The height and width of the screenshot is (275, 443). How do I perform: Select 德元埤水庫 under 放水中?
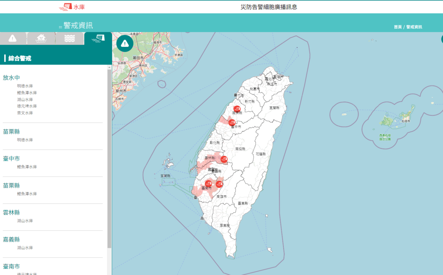coord(27,106)
